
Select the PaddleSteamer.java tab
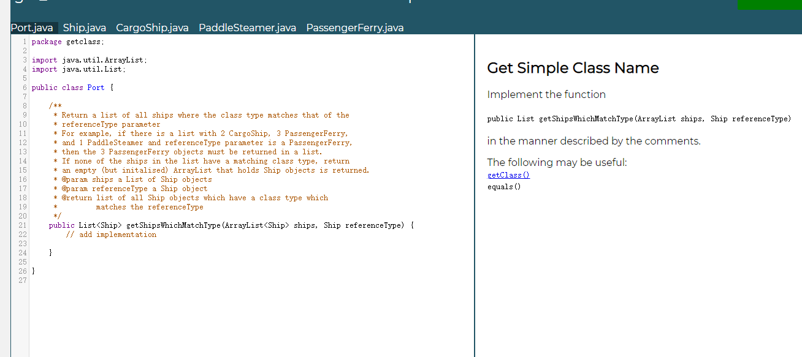pyautogui.click(x=246, y=28)
